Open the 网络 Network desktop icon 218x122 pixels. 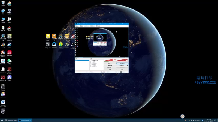click(3, 12)
